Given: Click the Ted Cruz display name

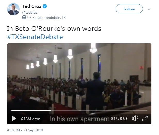Looking at the screenshot, I should coord(32,6).
